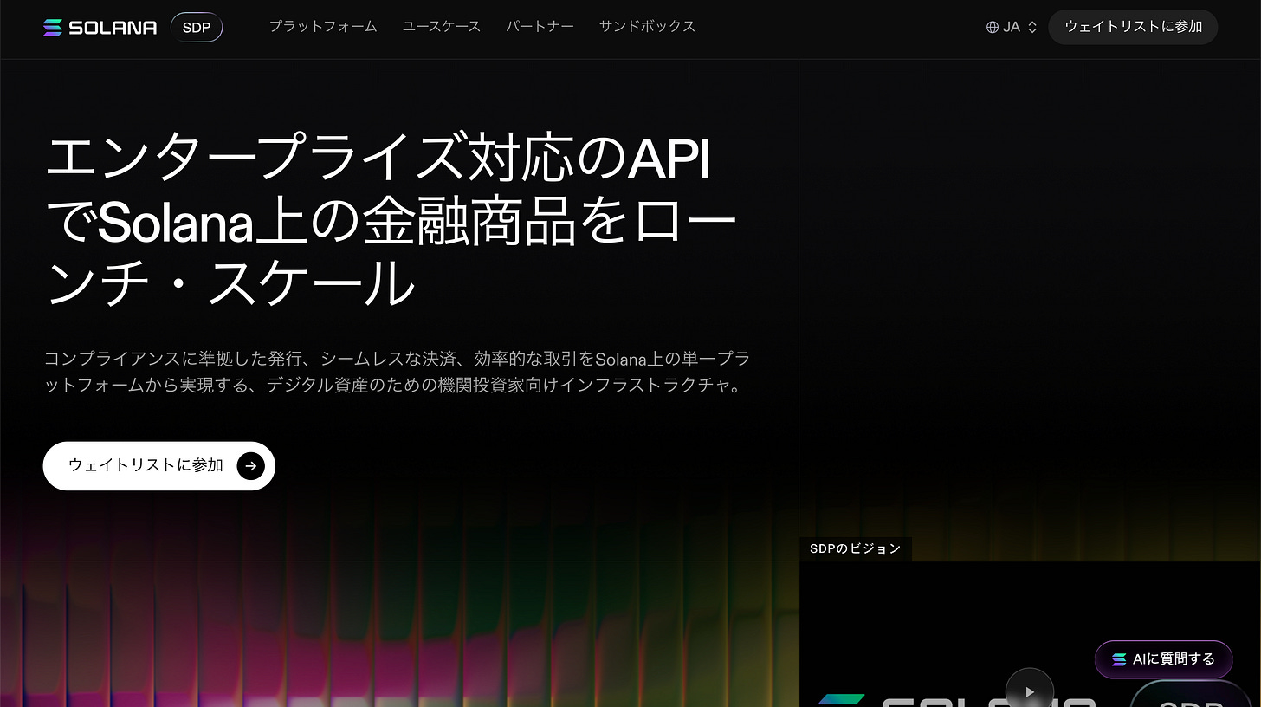1261x707 pixels.
Task: Click the globe language icon
Action: click(x=993, y=27)
